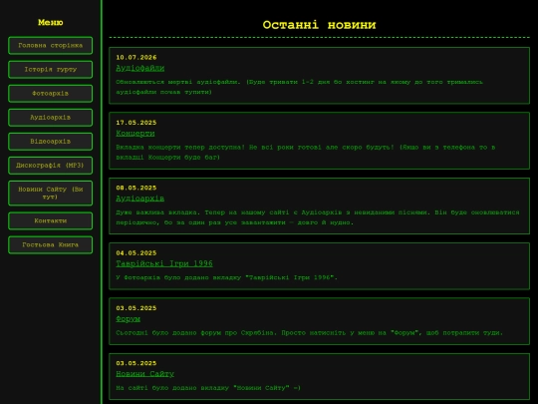Open Відеоархів from the menu

point(51,142)
